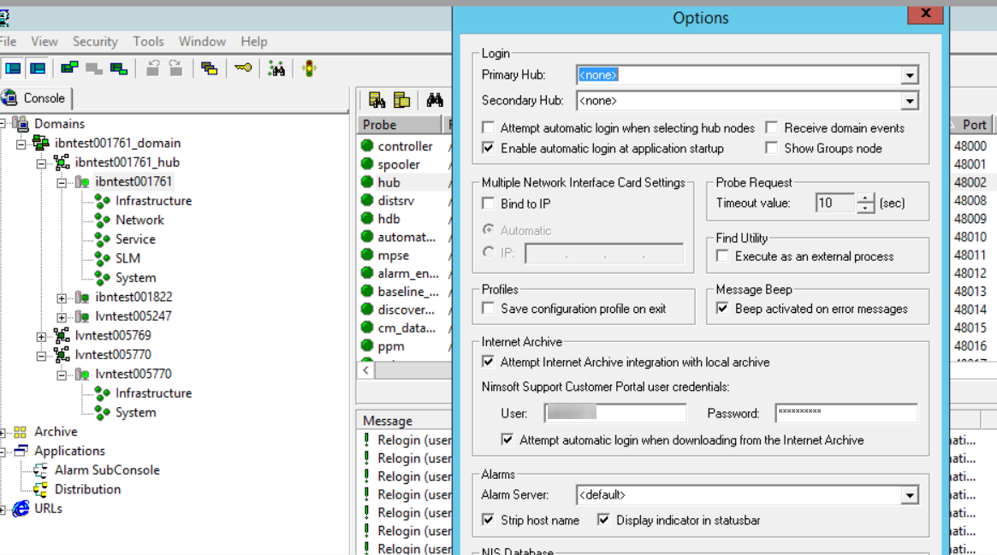Switch to the Console tab

[36, 97]
